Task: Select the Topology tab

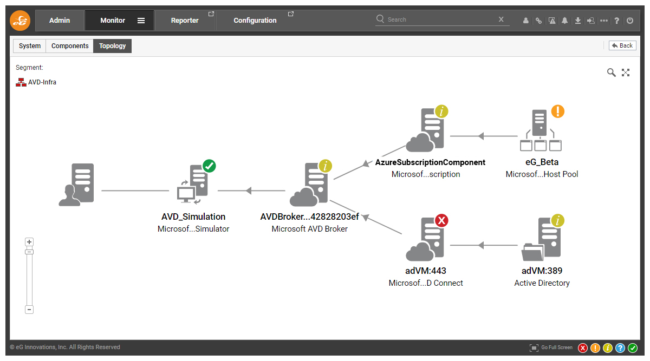Action: (113, 46)
